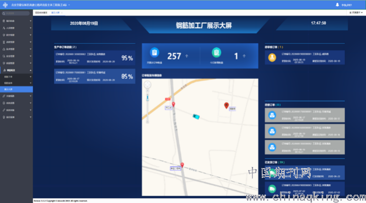Open the page operations dropdown at top right
This screenshot has height=203, width=366.
pyautogui.click(x=356, y=13)
